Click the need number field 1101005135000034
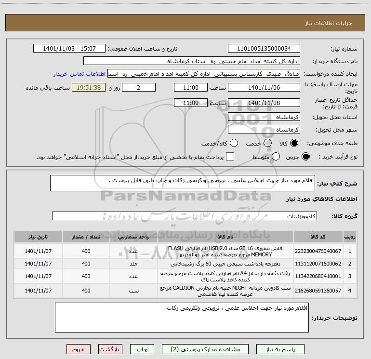This screenshot has height=359, width=371. (264, 49)
